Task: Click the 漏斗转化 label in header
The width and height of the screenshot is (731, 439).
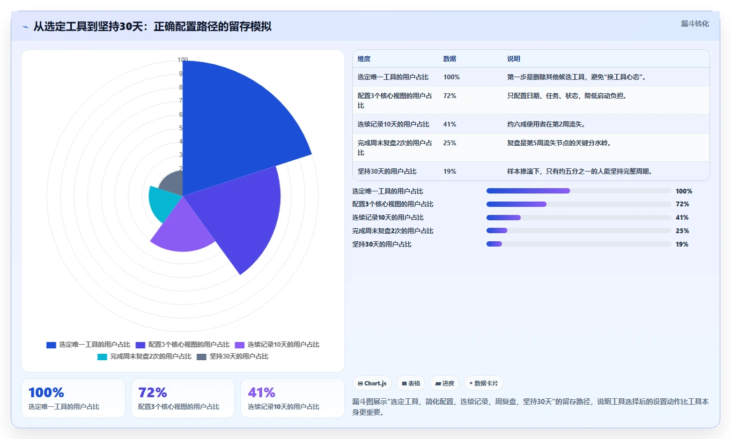Action: coord(695,24)
